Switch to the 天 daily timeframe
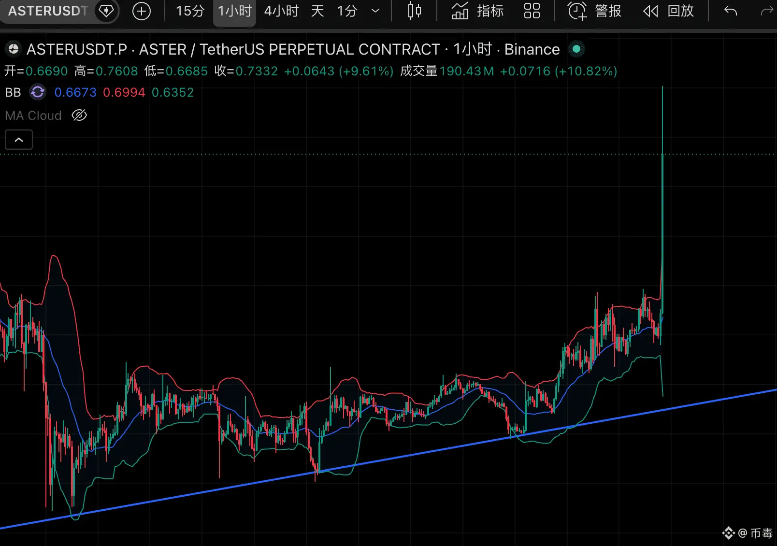Image resolution: width=777 pixels, height=546 pixels. click(317, 11)
